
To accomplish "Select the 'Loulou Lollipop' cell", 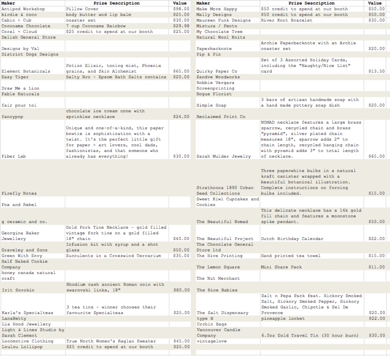I will coord(33,347).
